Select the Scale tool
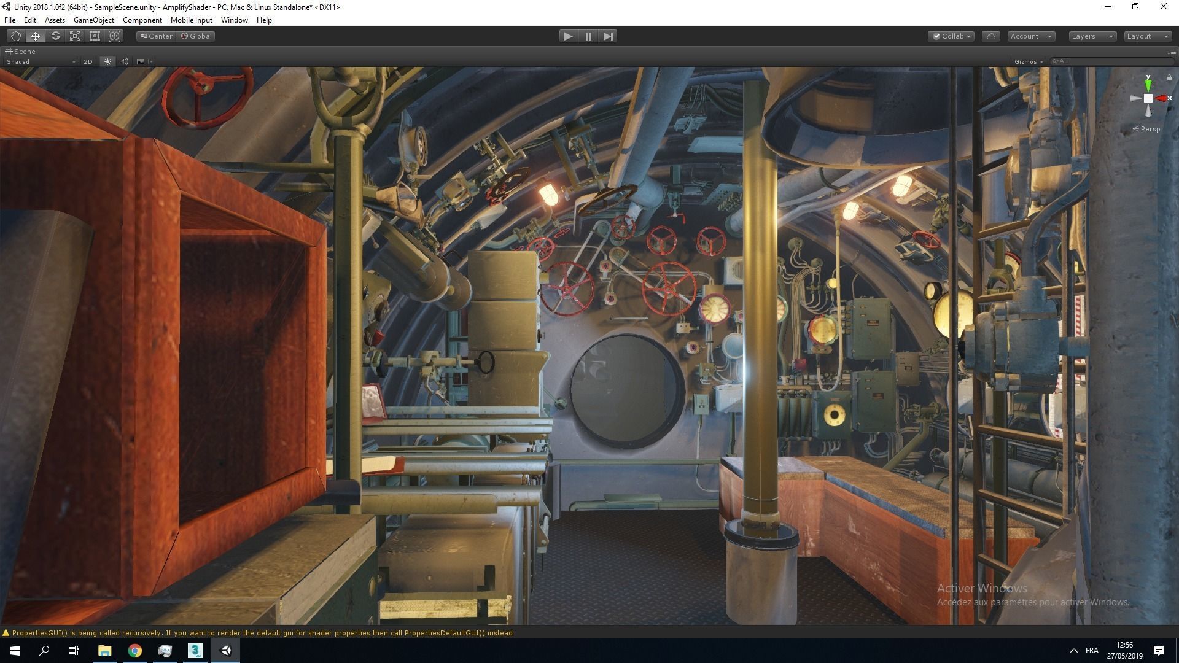This screenshot has height=663, width=1179. (75, 36)
